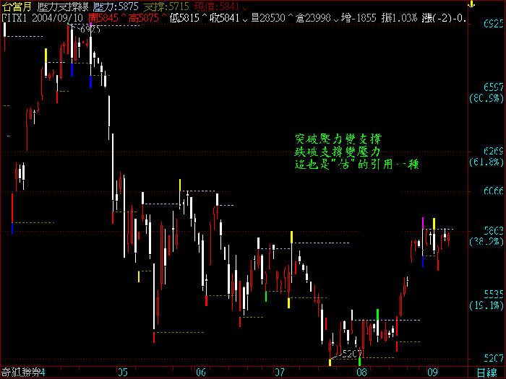The width and height of the screenshot is (506, 379).
Task: Click the 08 month marker on time axis
Action: 361,373
